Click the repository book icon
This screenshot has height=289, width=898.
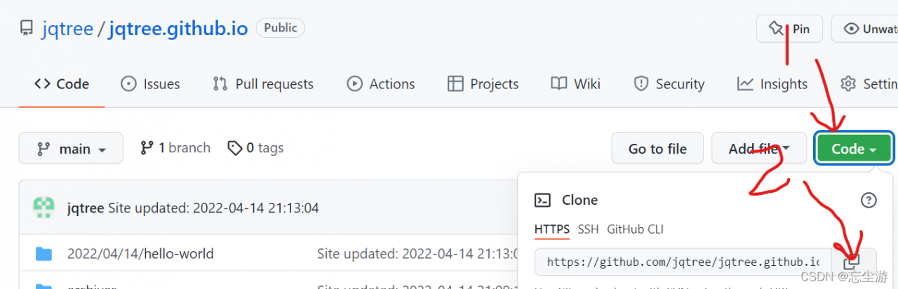coord(27,29)
